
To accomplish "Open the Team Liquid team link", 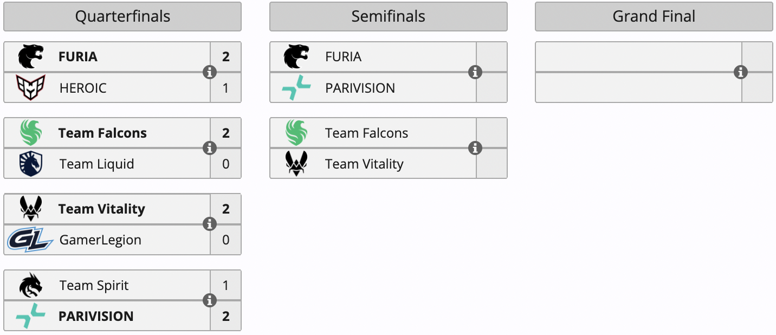I will [x=96, y=164].
